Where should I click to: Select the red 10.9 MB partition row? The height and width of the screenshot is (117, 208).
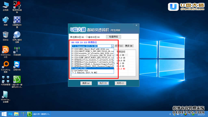pos(121,69)
